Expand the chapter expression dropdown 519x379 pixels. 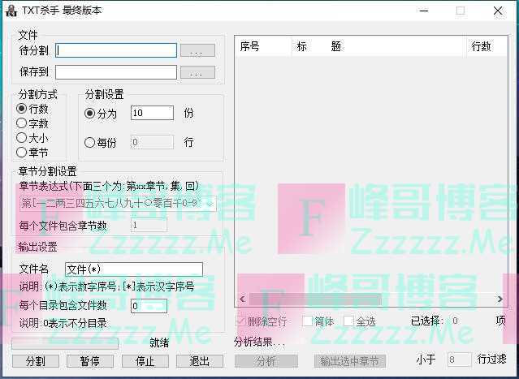[210, 204]
